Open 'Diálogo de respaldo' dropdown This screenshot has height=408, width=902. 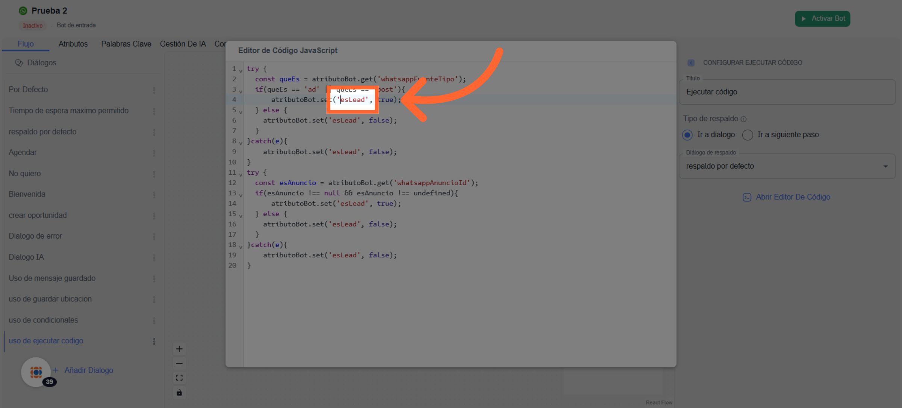[787, 166]
